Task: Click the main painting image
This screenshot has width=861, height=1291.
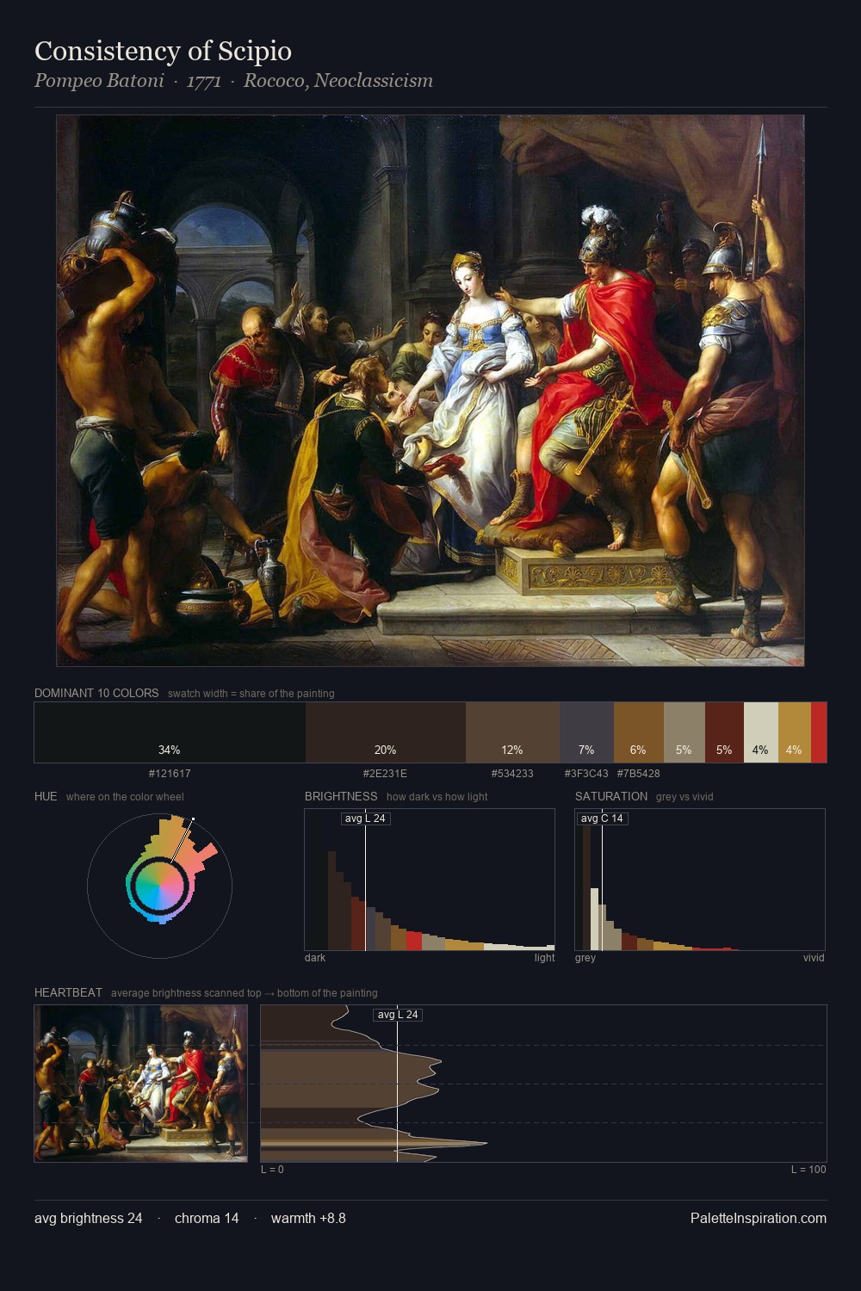Action: (x=430, y=391)
